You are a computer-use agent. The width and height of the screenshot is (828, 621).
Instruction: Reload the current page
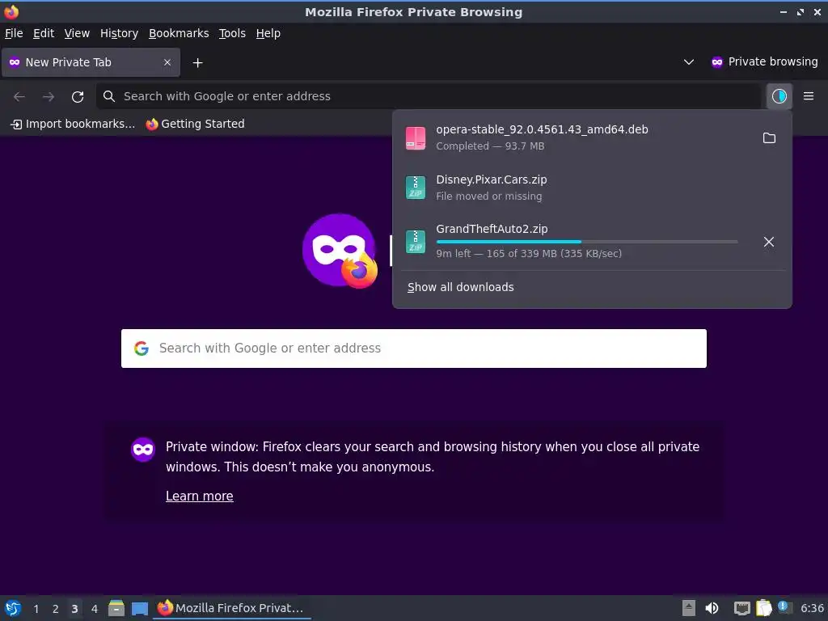click(x=78, y=97)
